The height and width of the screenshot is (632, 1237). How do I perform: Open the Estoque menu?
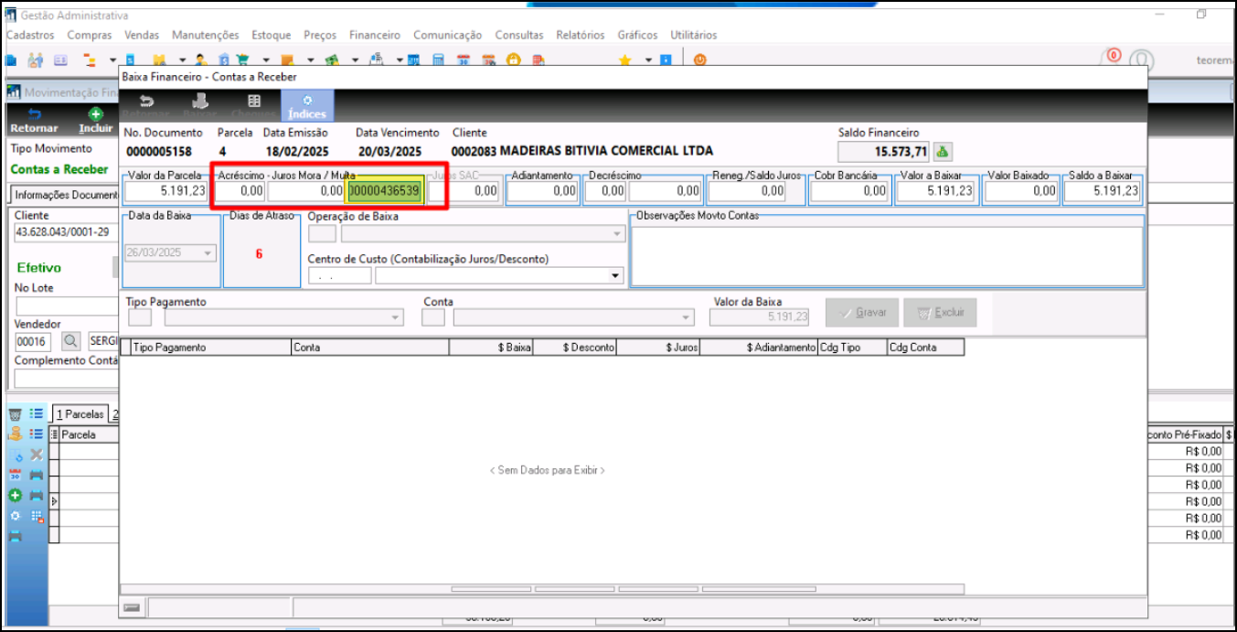pyautogui.click(x=272, y=35)
